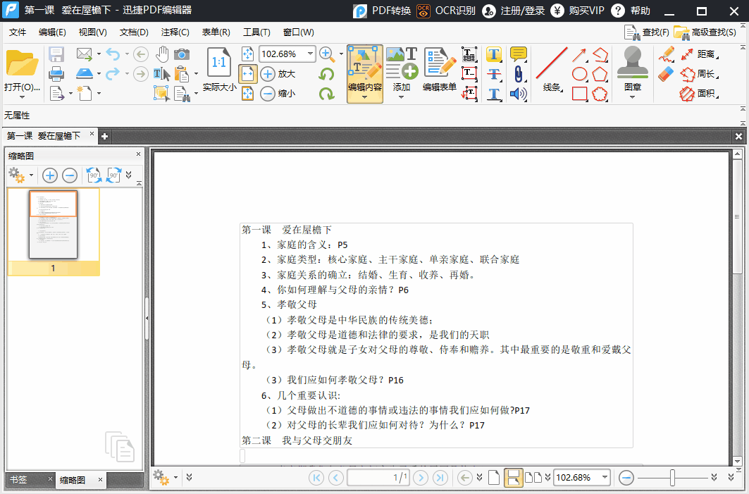Select the Polygon drawing tool
749x494 pixels.
600,74
